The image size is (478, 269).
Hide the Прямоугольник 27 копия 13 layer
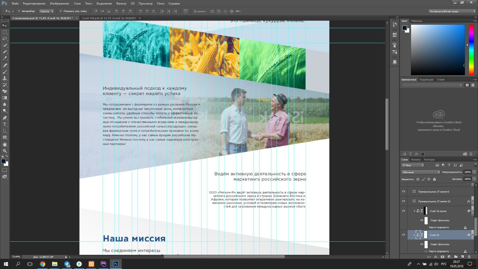pyautogui.click(x=403, y=201)
